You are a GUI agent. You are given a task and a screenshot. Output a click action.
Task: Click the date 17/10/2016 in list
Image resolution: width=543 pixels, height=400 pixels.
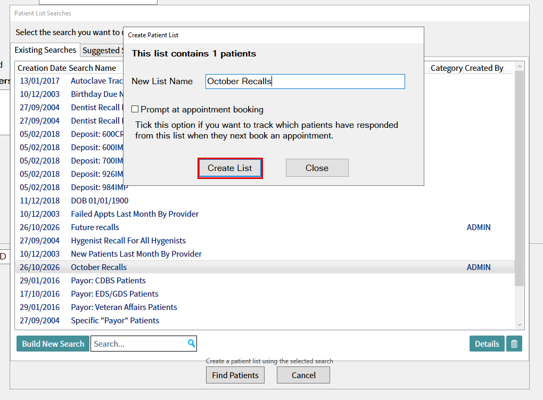39,294
